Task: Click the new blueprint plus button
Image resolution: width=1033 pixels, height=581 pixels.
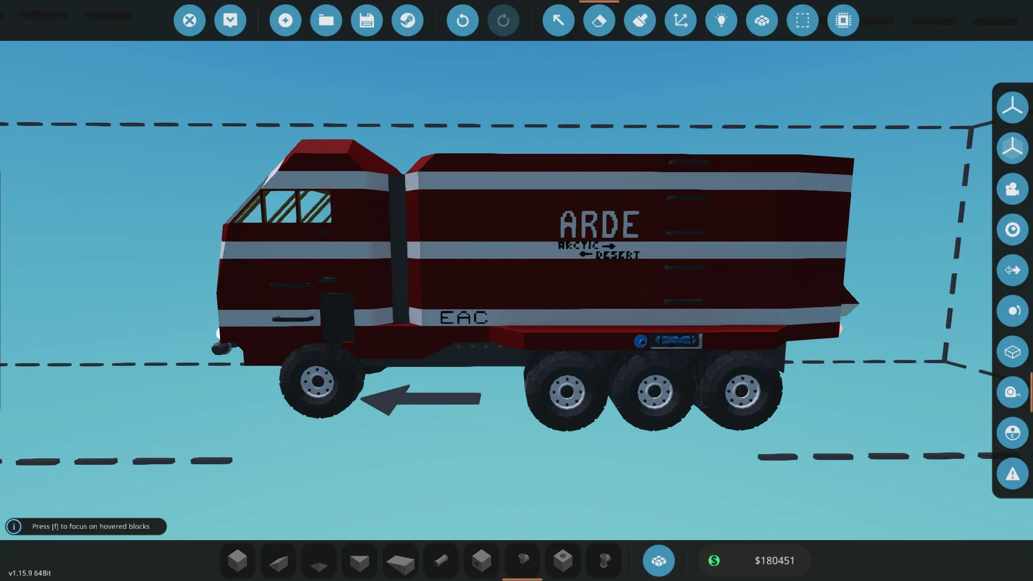Action: [x=285, y=20]
